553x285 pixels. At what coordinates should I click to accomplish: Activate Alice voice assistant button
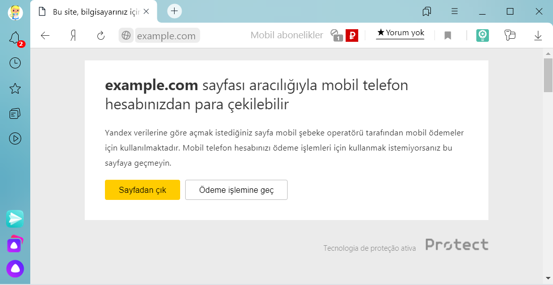coord(15,269)
